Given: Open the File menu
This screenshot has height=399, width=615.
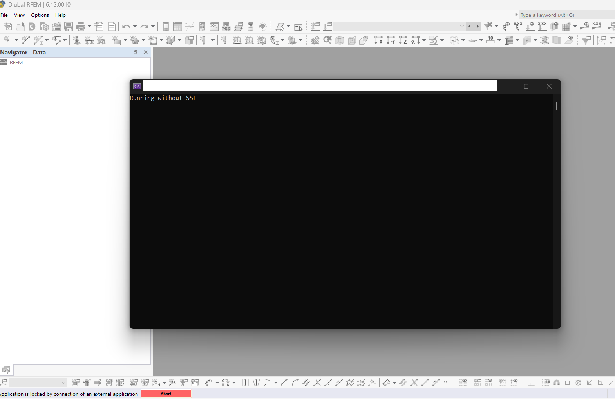Looking at the screenshot, I should coord(4,15).
